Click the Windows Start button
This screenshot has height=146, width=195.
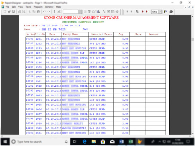coord(5,142)
